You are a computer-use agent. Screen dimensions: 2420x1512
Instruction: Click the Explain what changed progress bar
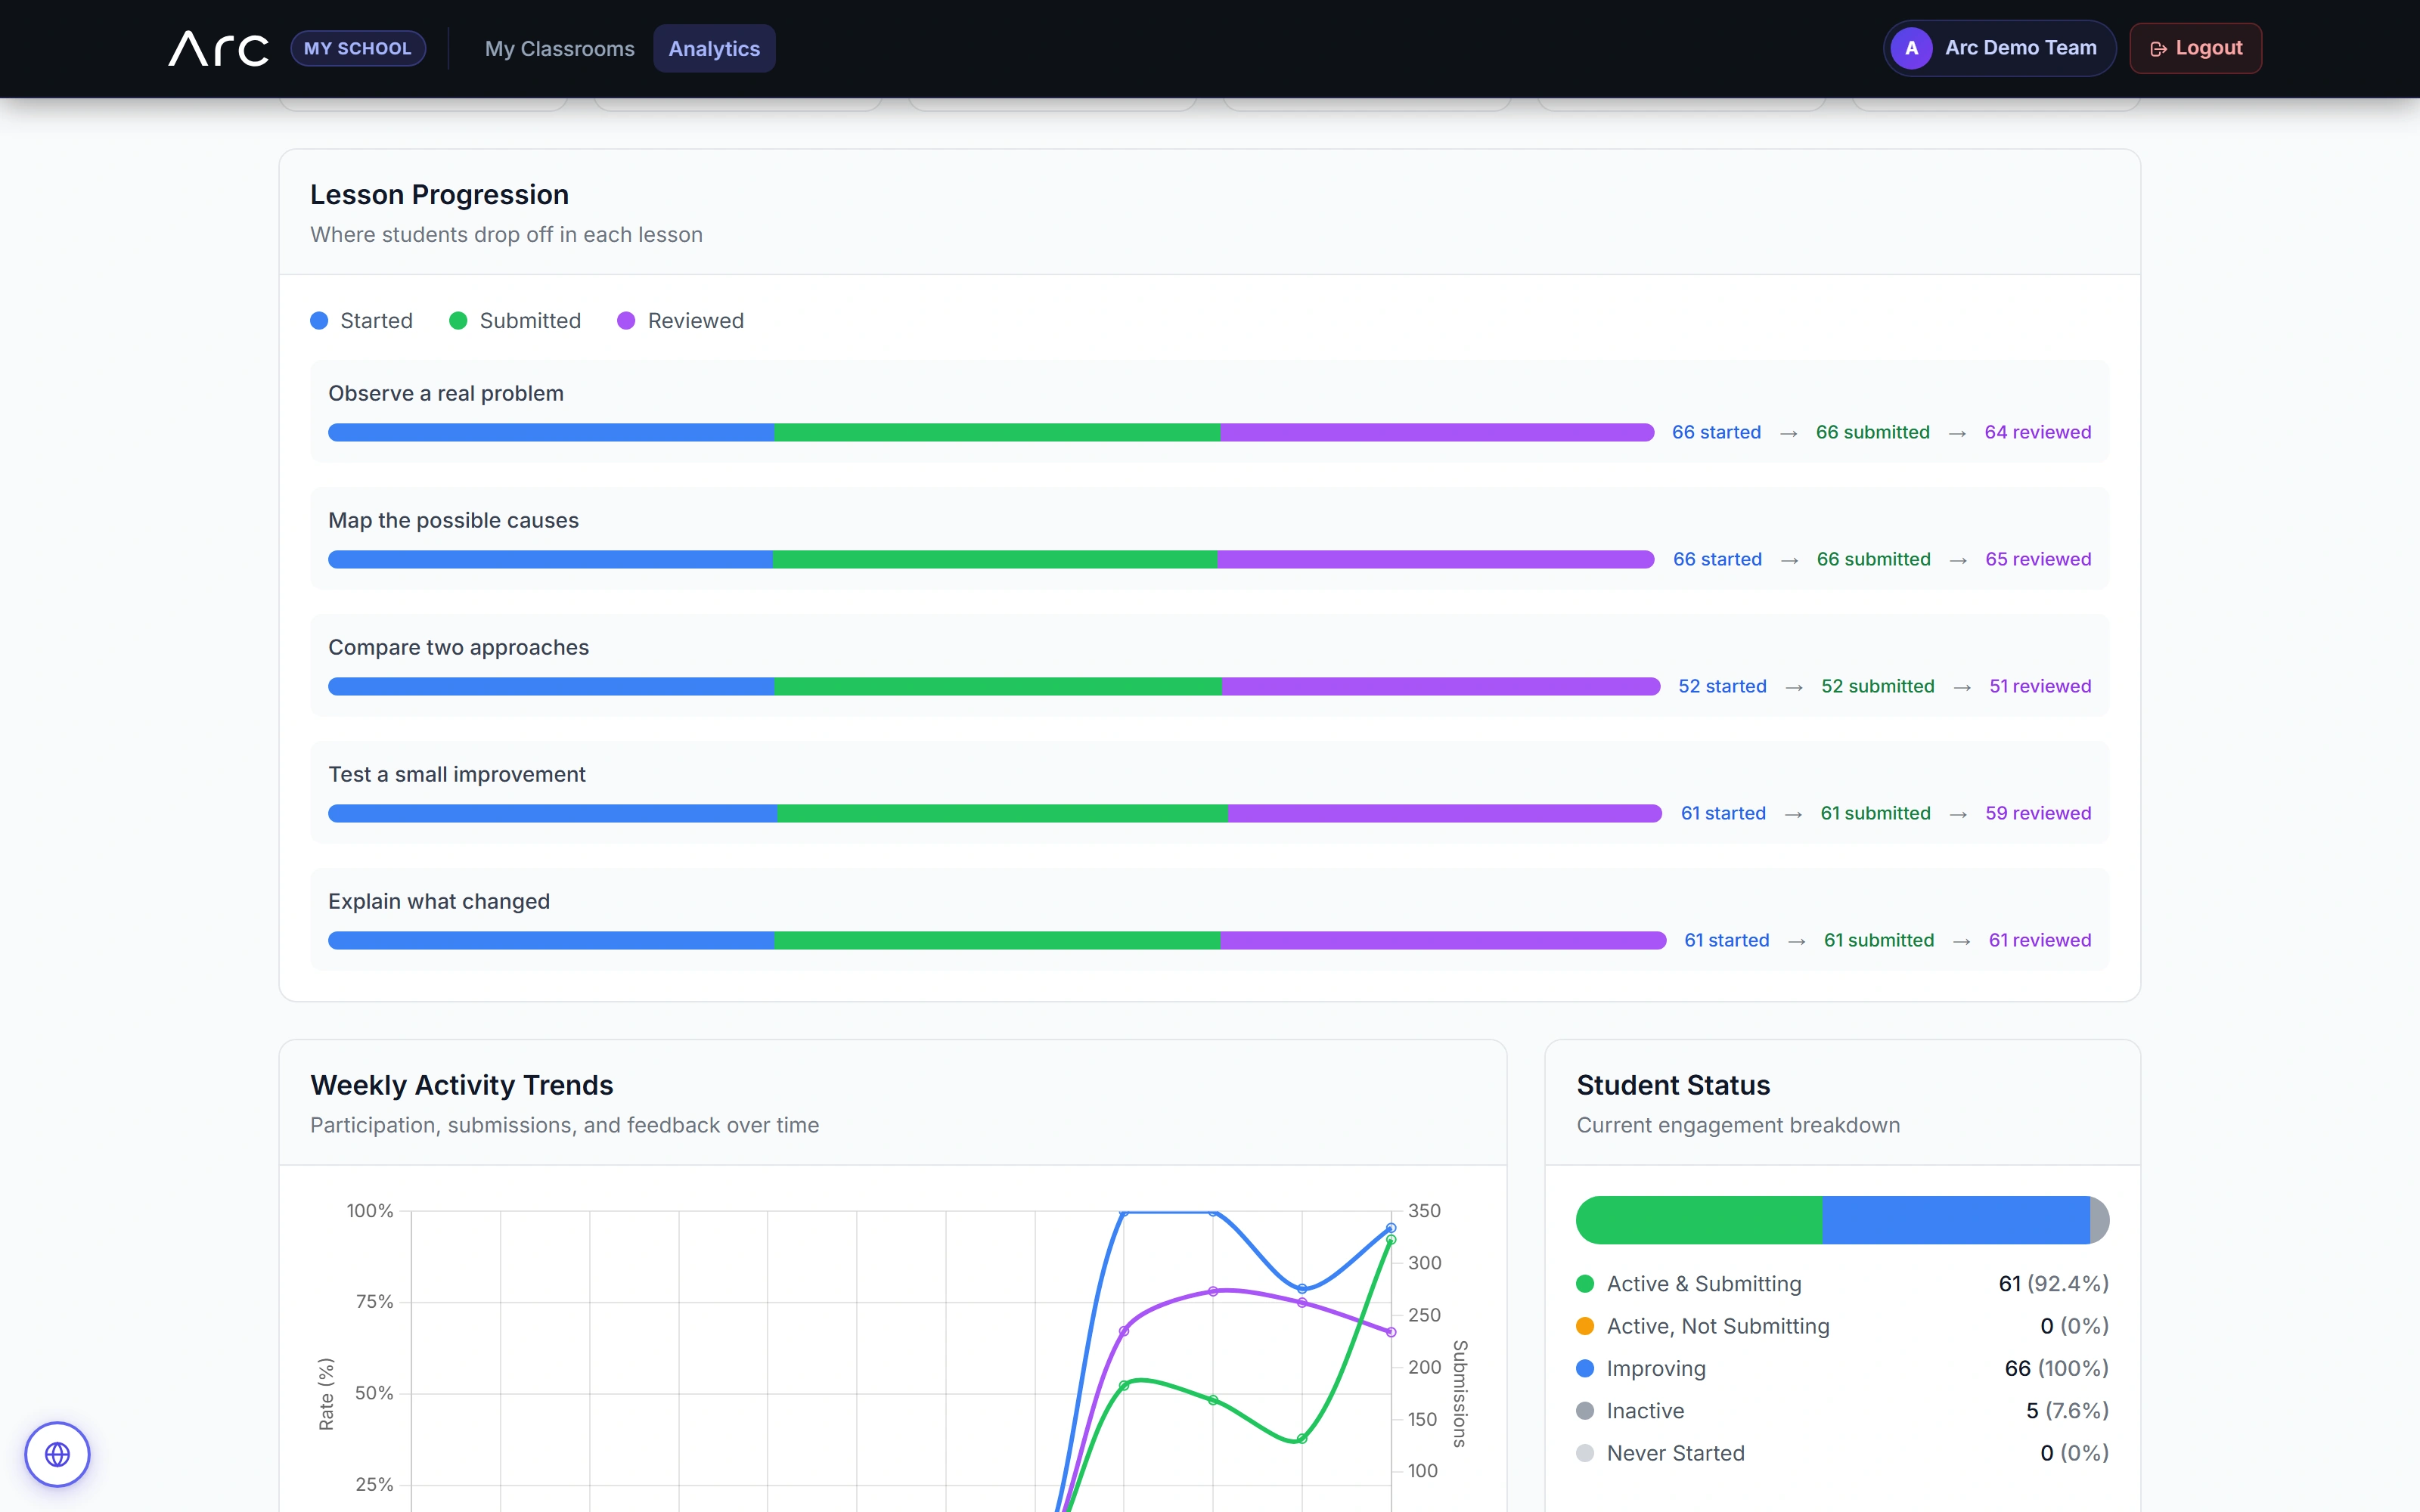click(x=997, y=940)
